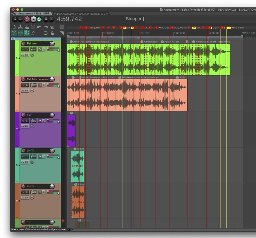
Task: Open the FX window for the 1-3 track
Action: pos(40,121)
